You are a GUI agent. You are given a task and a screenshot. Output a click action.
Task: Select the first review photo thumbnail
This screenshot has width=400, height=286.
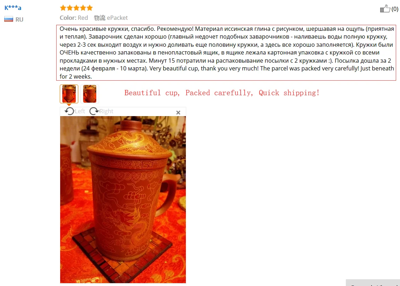69,94
